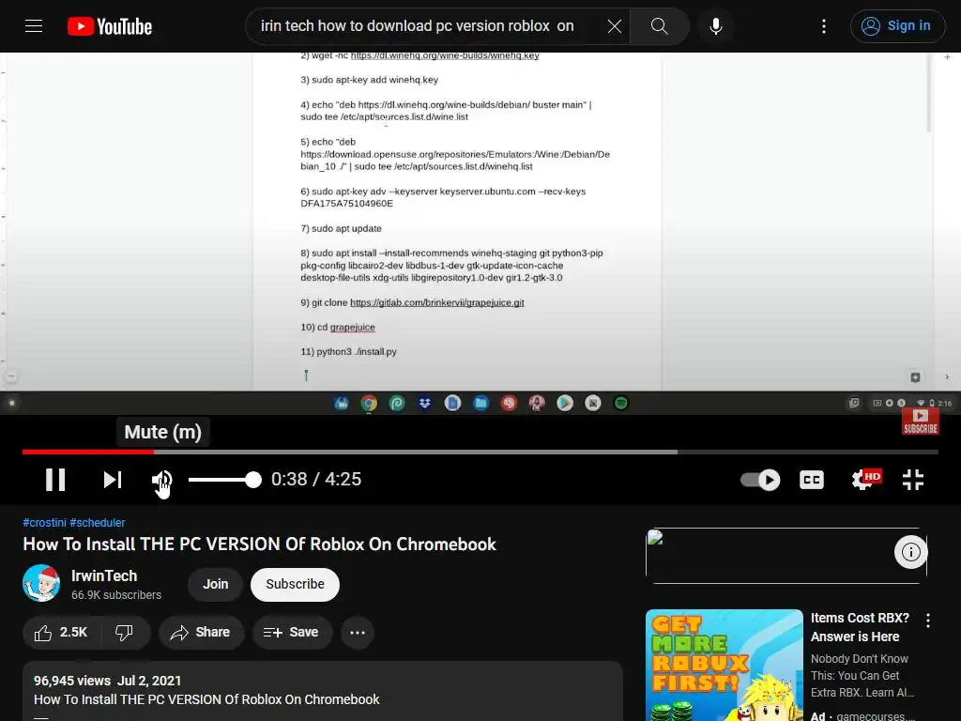This screenshot has width=961, height=721.
Task: Open 'Items Cost RBX?' ad title
Action: 860,627
